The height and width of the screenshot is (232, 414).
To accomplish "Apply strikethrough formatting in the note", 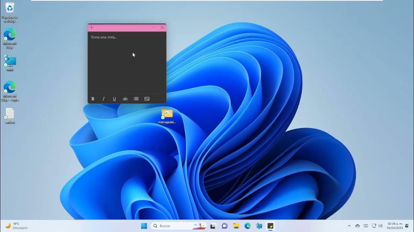I will tap(125, 99).
